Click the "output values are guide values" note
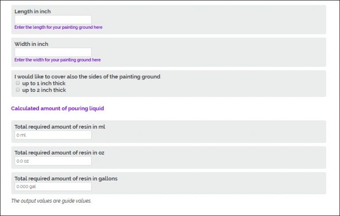 pyautogui.click(x=51, y=201)
